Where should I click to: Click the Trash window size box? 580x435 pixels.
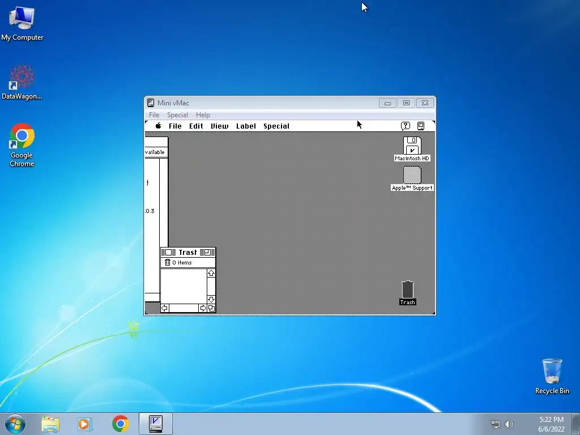pos(212,308)
